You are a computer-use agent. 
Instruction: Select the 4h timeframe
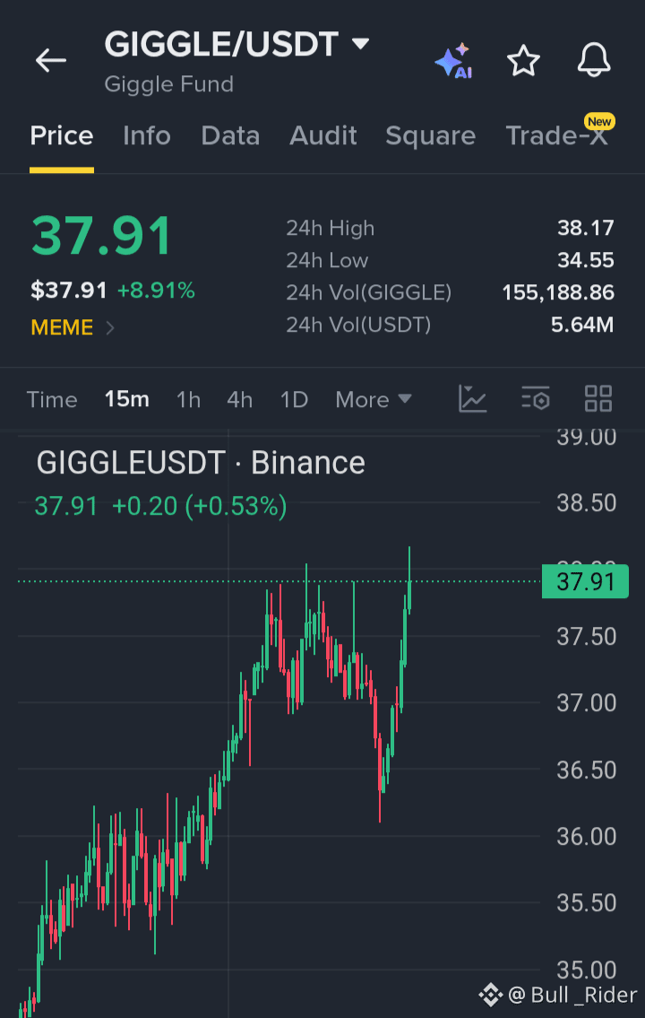[239, 399]
